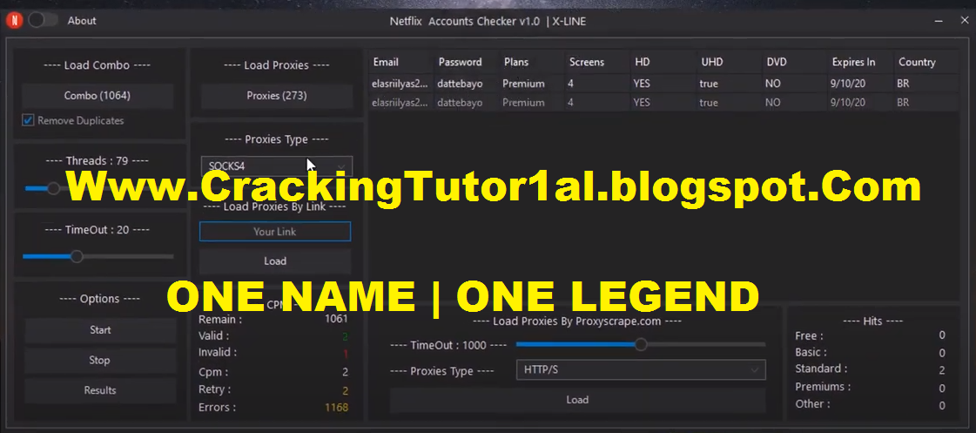Click Load in the Proxyscrape.com section
Viewport: 976px width, 433px height.
coord(577,399)
